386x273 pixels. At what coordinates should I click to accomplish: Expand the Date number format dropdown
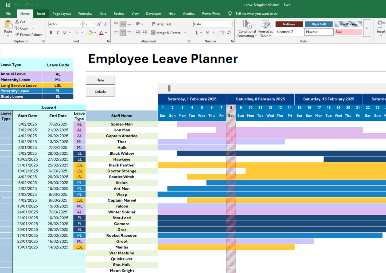230,24
